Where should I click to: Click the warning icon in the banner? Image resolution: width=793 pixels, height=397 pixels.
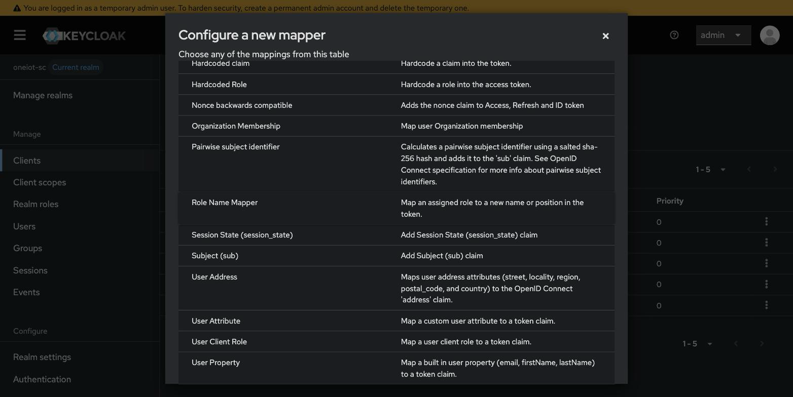point(17,8)
